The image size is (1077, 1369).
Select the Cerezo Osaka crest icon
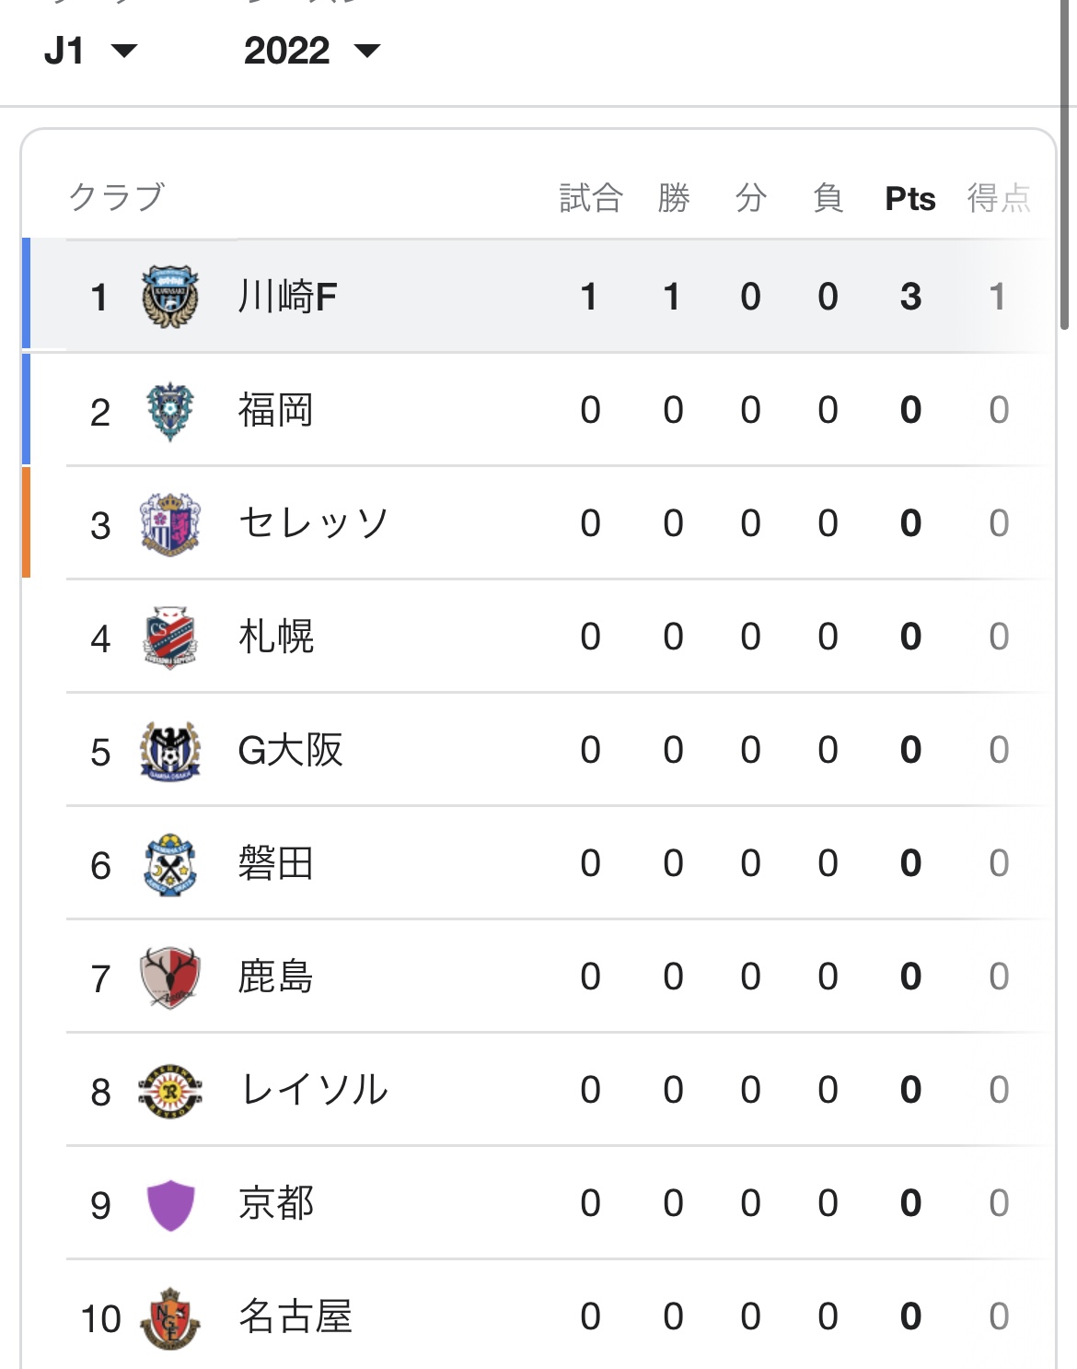click(x=170, y=524)
